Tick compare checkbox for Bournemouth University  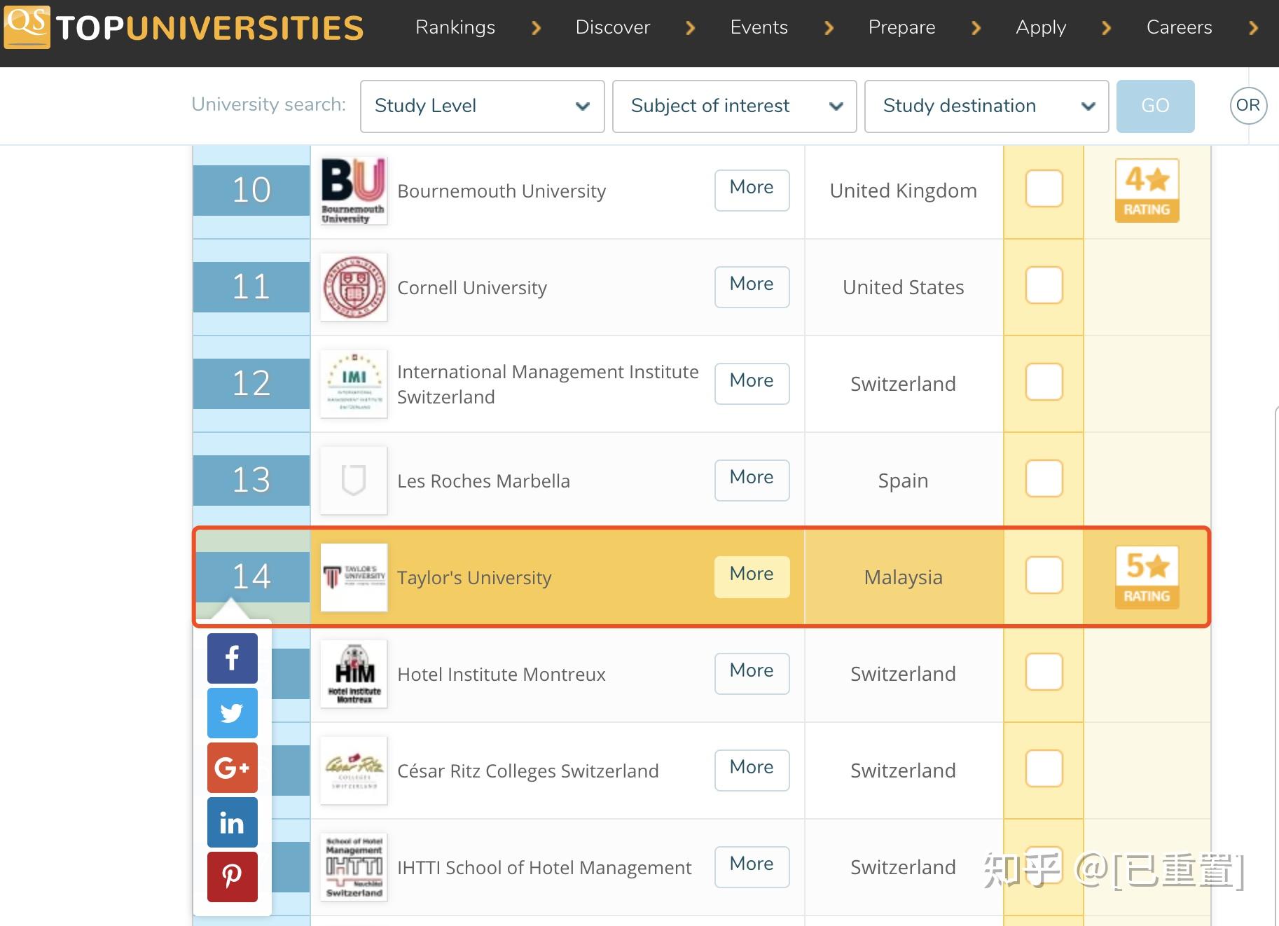pyautogui.click(x=1044, y=189)
